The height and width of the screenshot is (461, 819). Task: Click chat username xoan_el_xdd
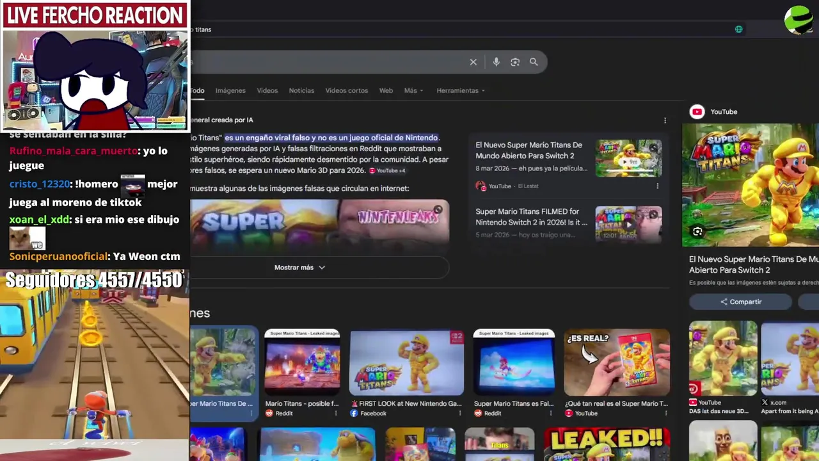39,220
